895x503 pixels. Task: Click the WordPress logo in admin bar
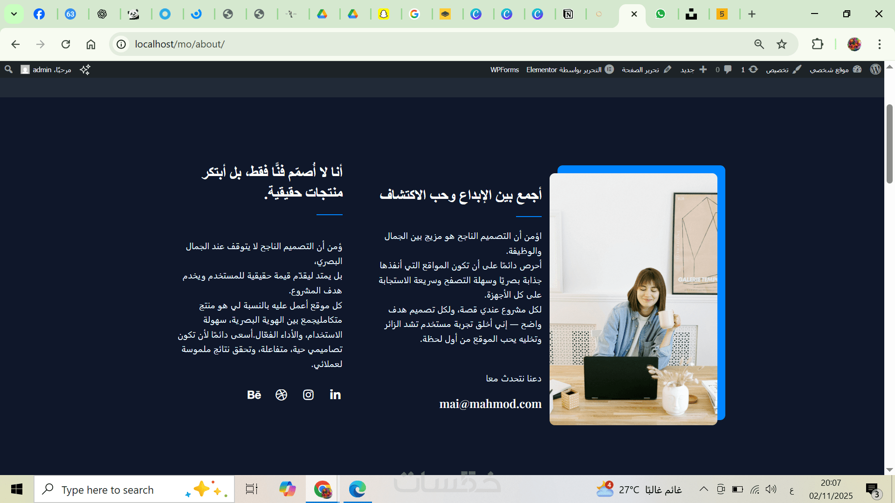click(875, 69)
